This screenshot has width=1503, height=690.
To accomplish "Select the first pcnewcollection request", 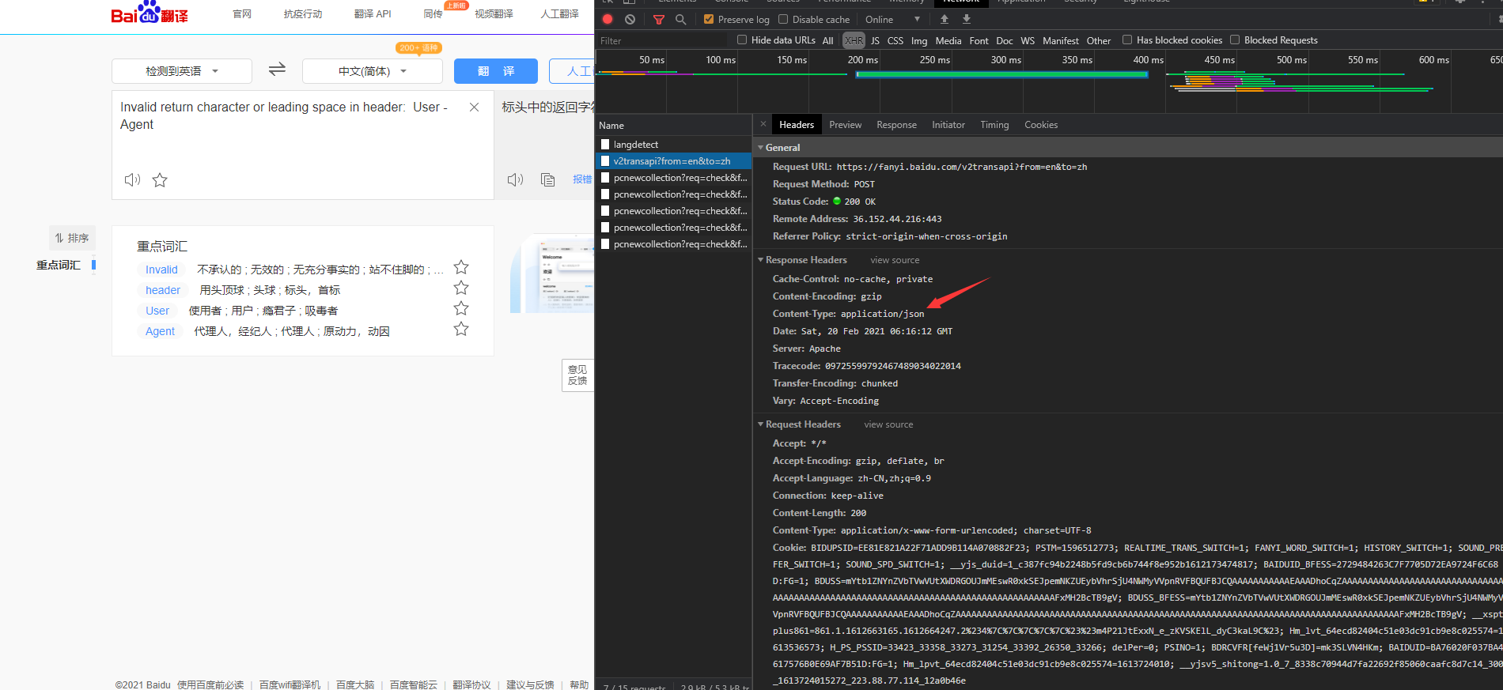I will 673,178.
